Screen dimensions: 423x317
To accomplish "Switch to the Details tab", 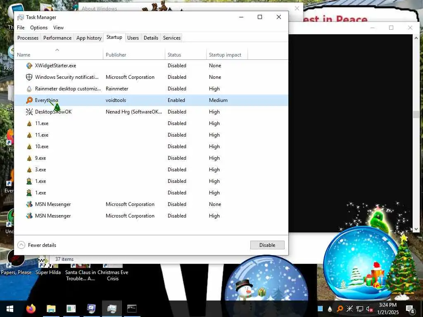I will click(151, 38).
